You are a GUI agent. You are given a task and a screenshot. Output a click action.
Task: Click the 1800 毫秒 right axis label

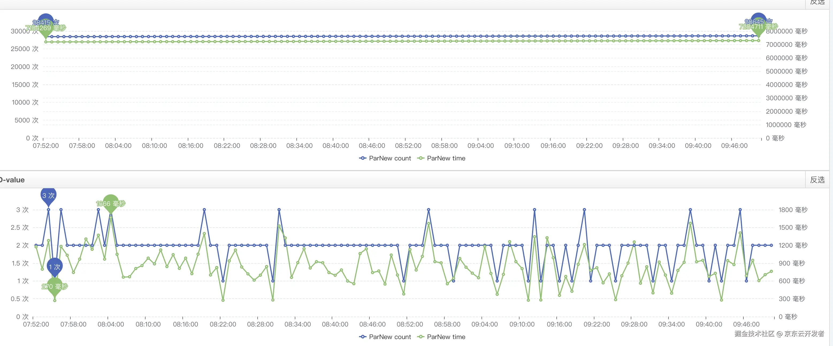(793, 210)
